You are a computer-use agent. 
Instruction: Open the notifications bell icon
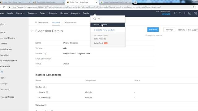(x=180, y=13)
